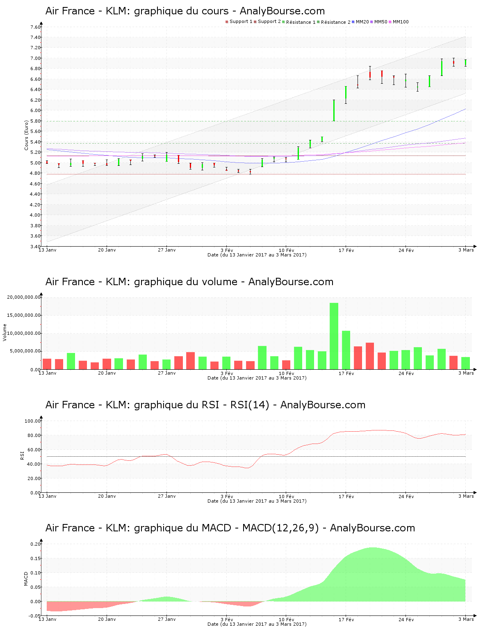Image resolution: width=492 pixels, height=636 pixels.
Task: Select the MM50 legend label
Action: tap(381, 22)
